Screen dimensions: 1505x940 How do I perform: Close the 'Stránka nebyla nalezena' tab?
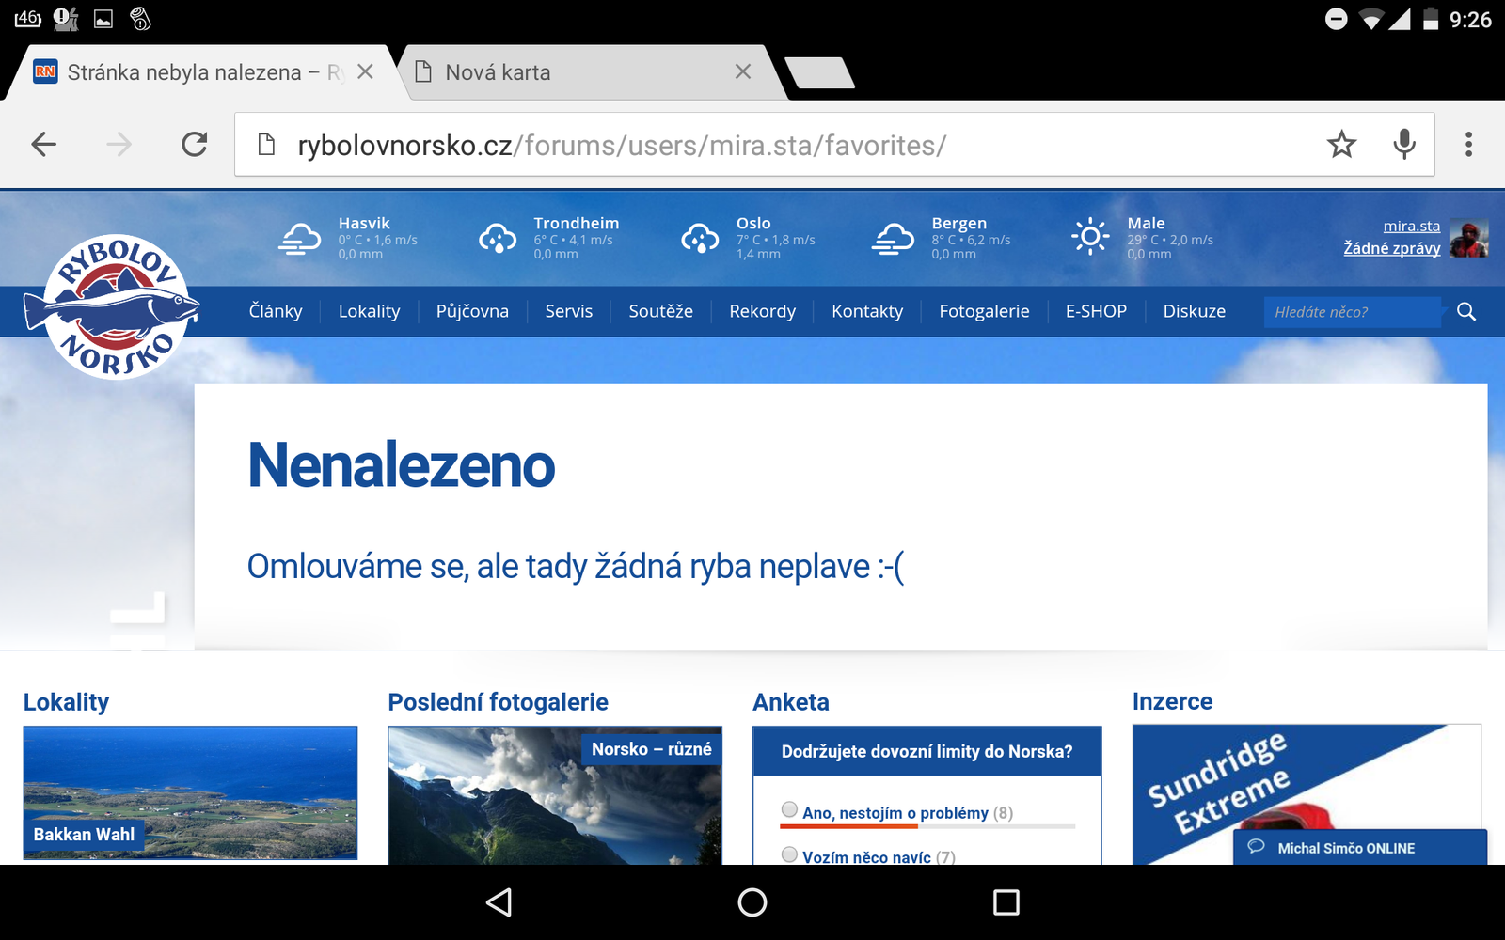366,72
